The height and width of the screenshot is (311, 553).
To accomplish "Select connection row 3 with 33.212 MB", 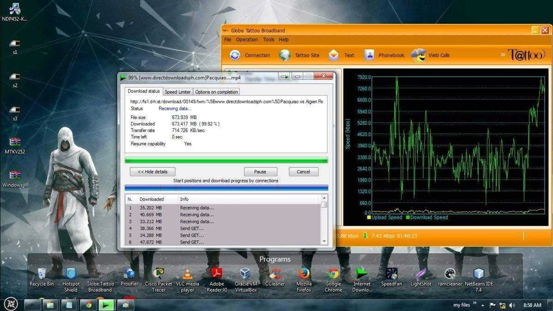I will (223, 222).
